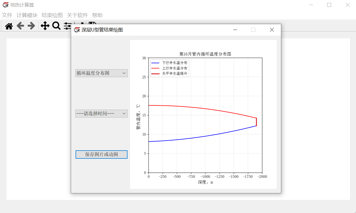Screen dimensions: 356x213
Task: Select the Pan axes tool
Action: coord(45,26)
